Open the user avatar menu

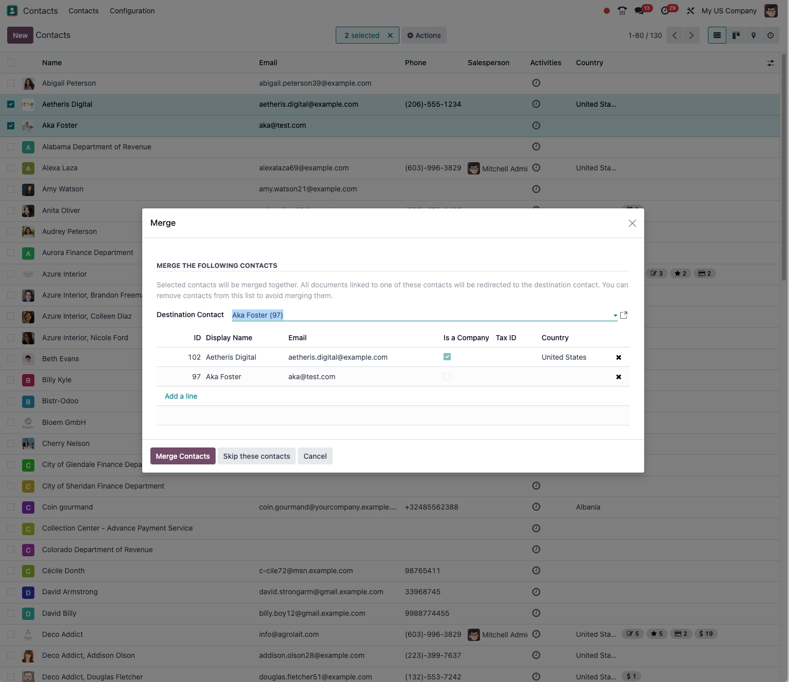click(771, 11)
